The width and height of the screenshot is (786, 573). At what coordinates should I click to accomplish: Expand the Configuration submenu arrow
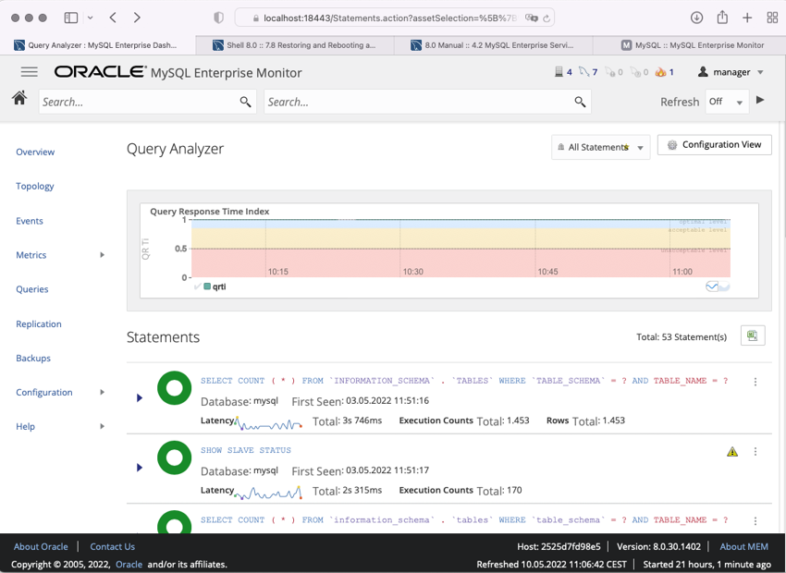(103, 392)
